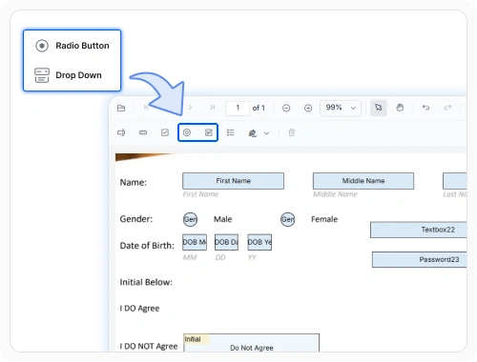Expand the signature field options chevron

pos(266,133)
